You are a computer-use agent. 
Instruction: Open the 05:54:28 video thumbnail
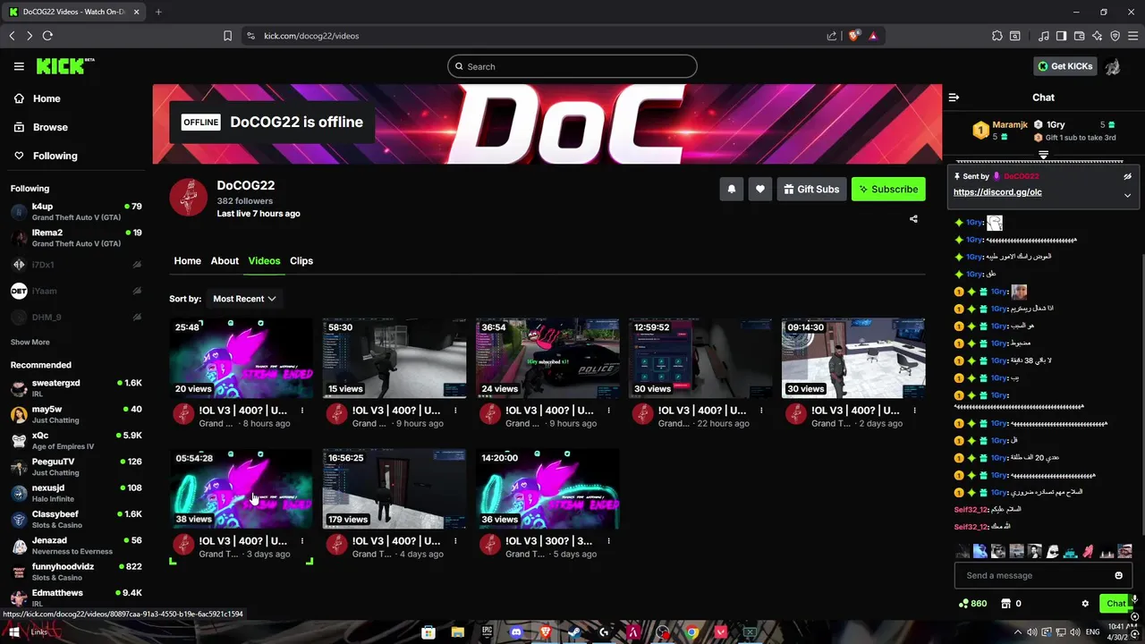coord(242,488)
